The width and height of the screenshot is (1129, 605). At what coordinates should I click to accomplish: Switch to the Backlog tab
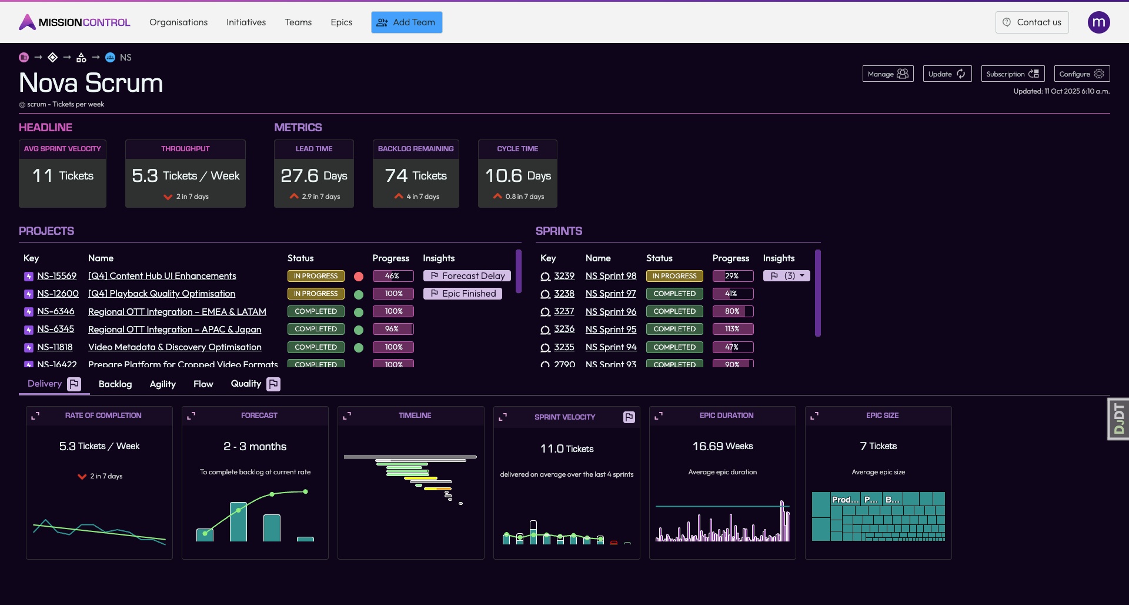coord(115,384)
